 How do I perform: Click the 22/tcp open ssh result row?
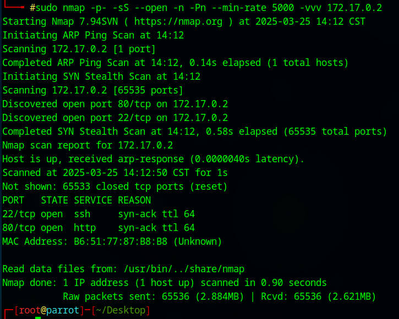click(99, 214)
